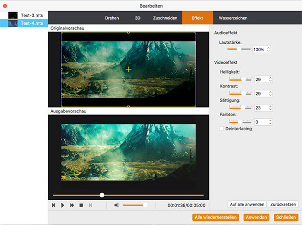
Task: Click the Farbton value stepper arrows
Action: 270,122
